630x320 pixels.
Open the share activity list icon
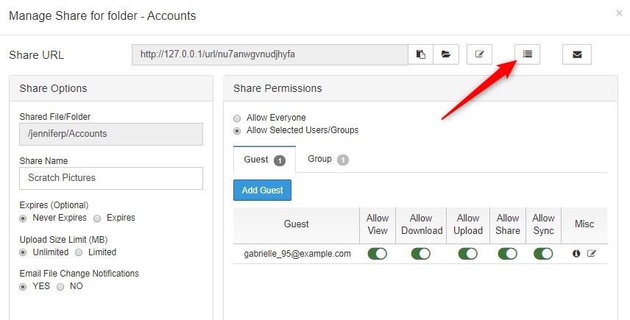point(527,54)
